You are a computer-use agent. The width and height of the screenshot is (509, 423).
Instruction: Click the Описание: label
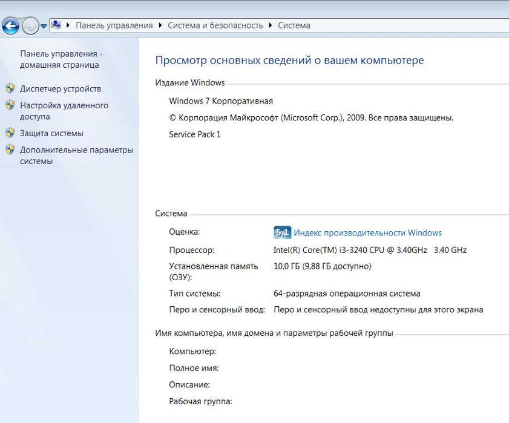point(189,385)
